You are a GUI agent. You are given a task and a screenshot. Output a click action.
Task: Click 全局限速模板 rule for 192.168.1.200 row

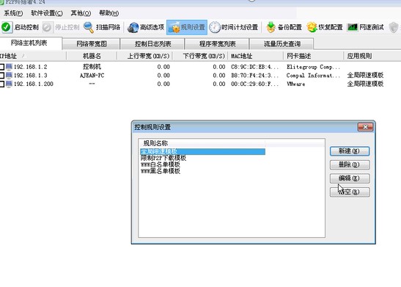pos(365,84)
